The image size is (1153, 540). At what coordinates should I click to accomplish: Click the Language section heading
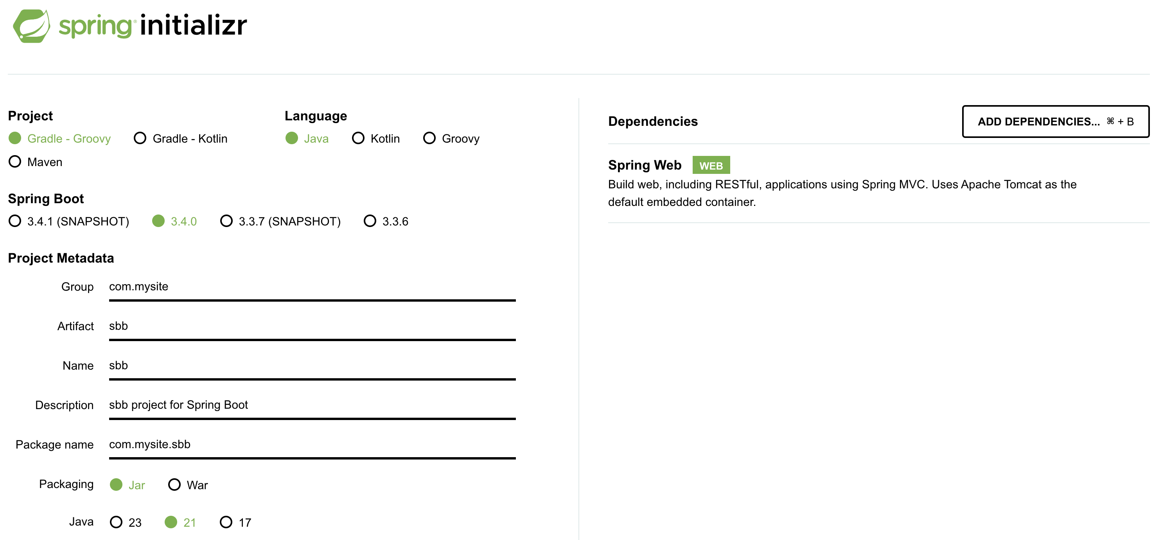pyautogui.click(x=316, y=116)
